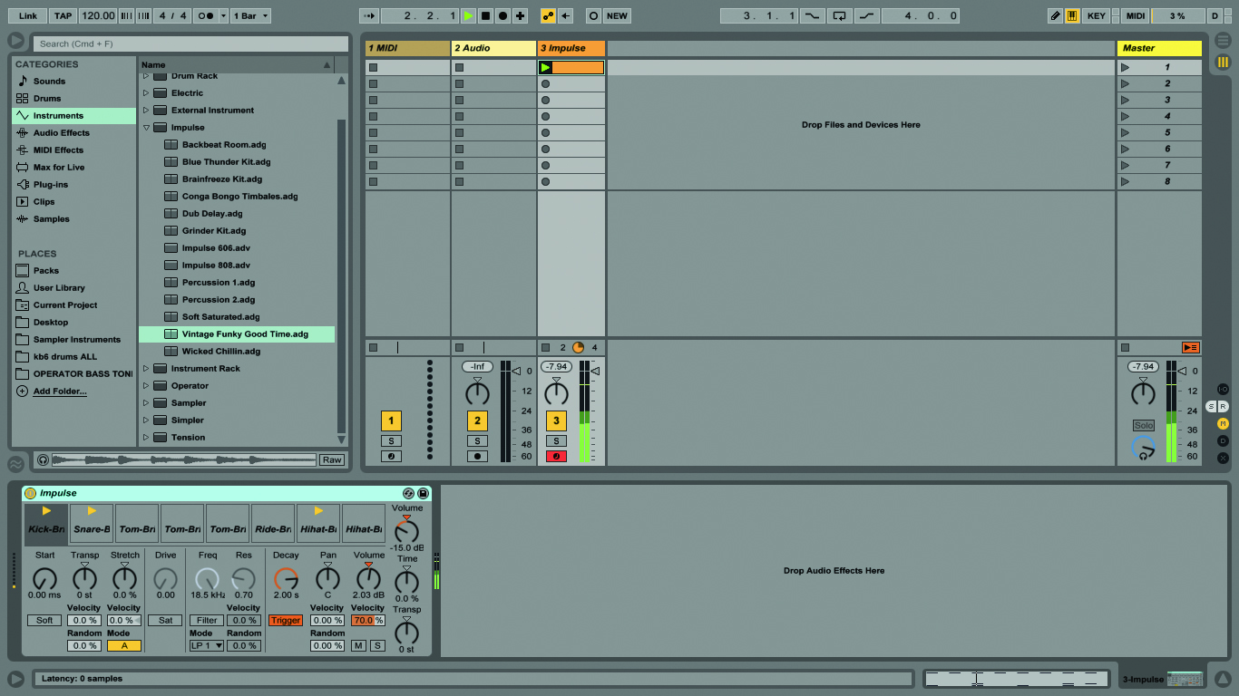Activate Draw Mode pencil button
The image size is (1239, 696).
point(1055,15)
